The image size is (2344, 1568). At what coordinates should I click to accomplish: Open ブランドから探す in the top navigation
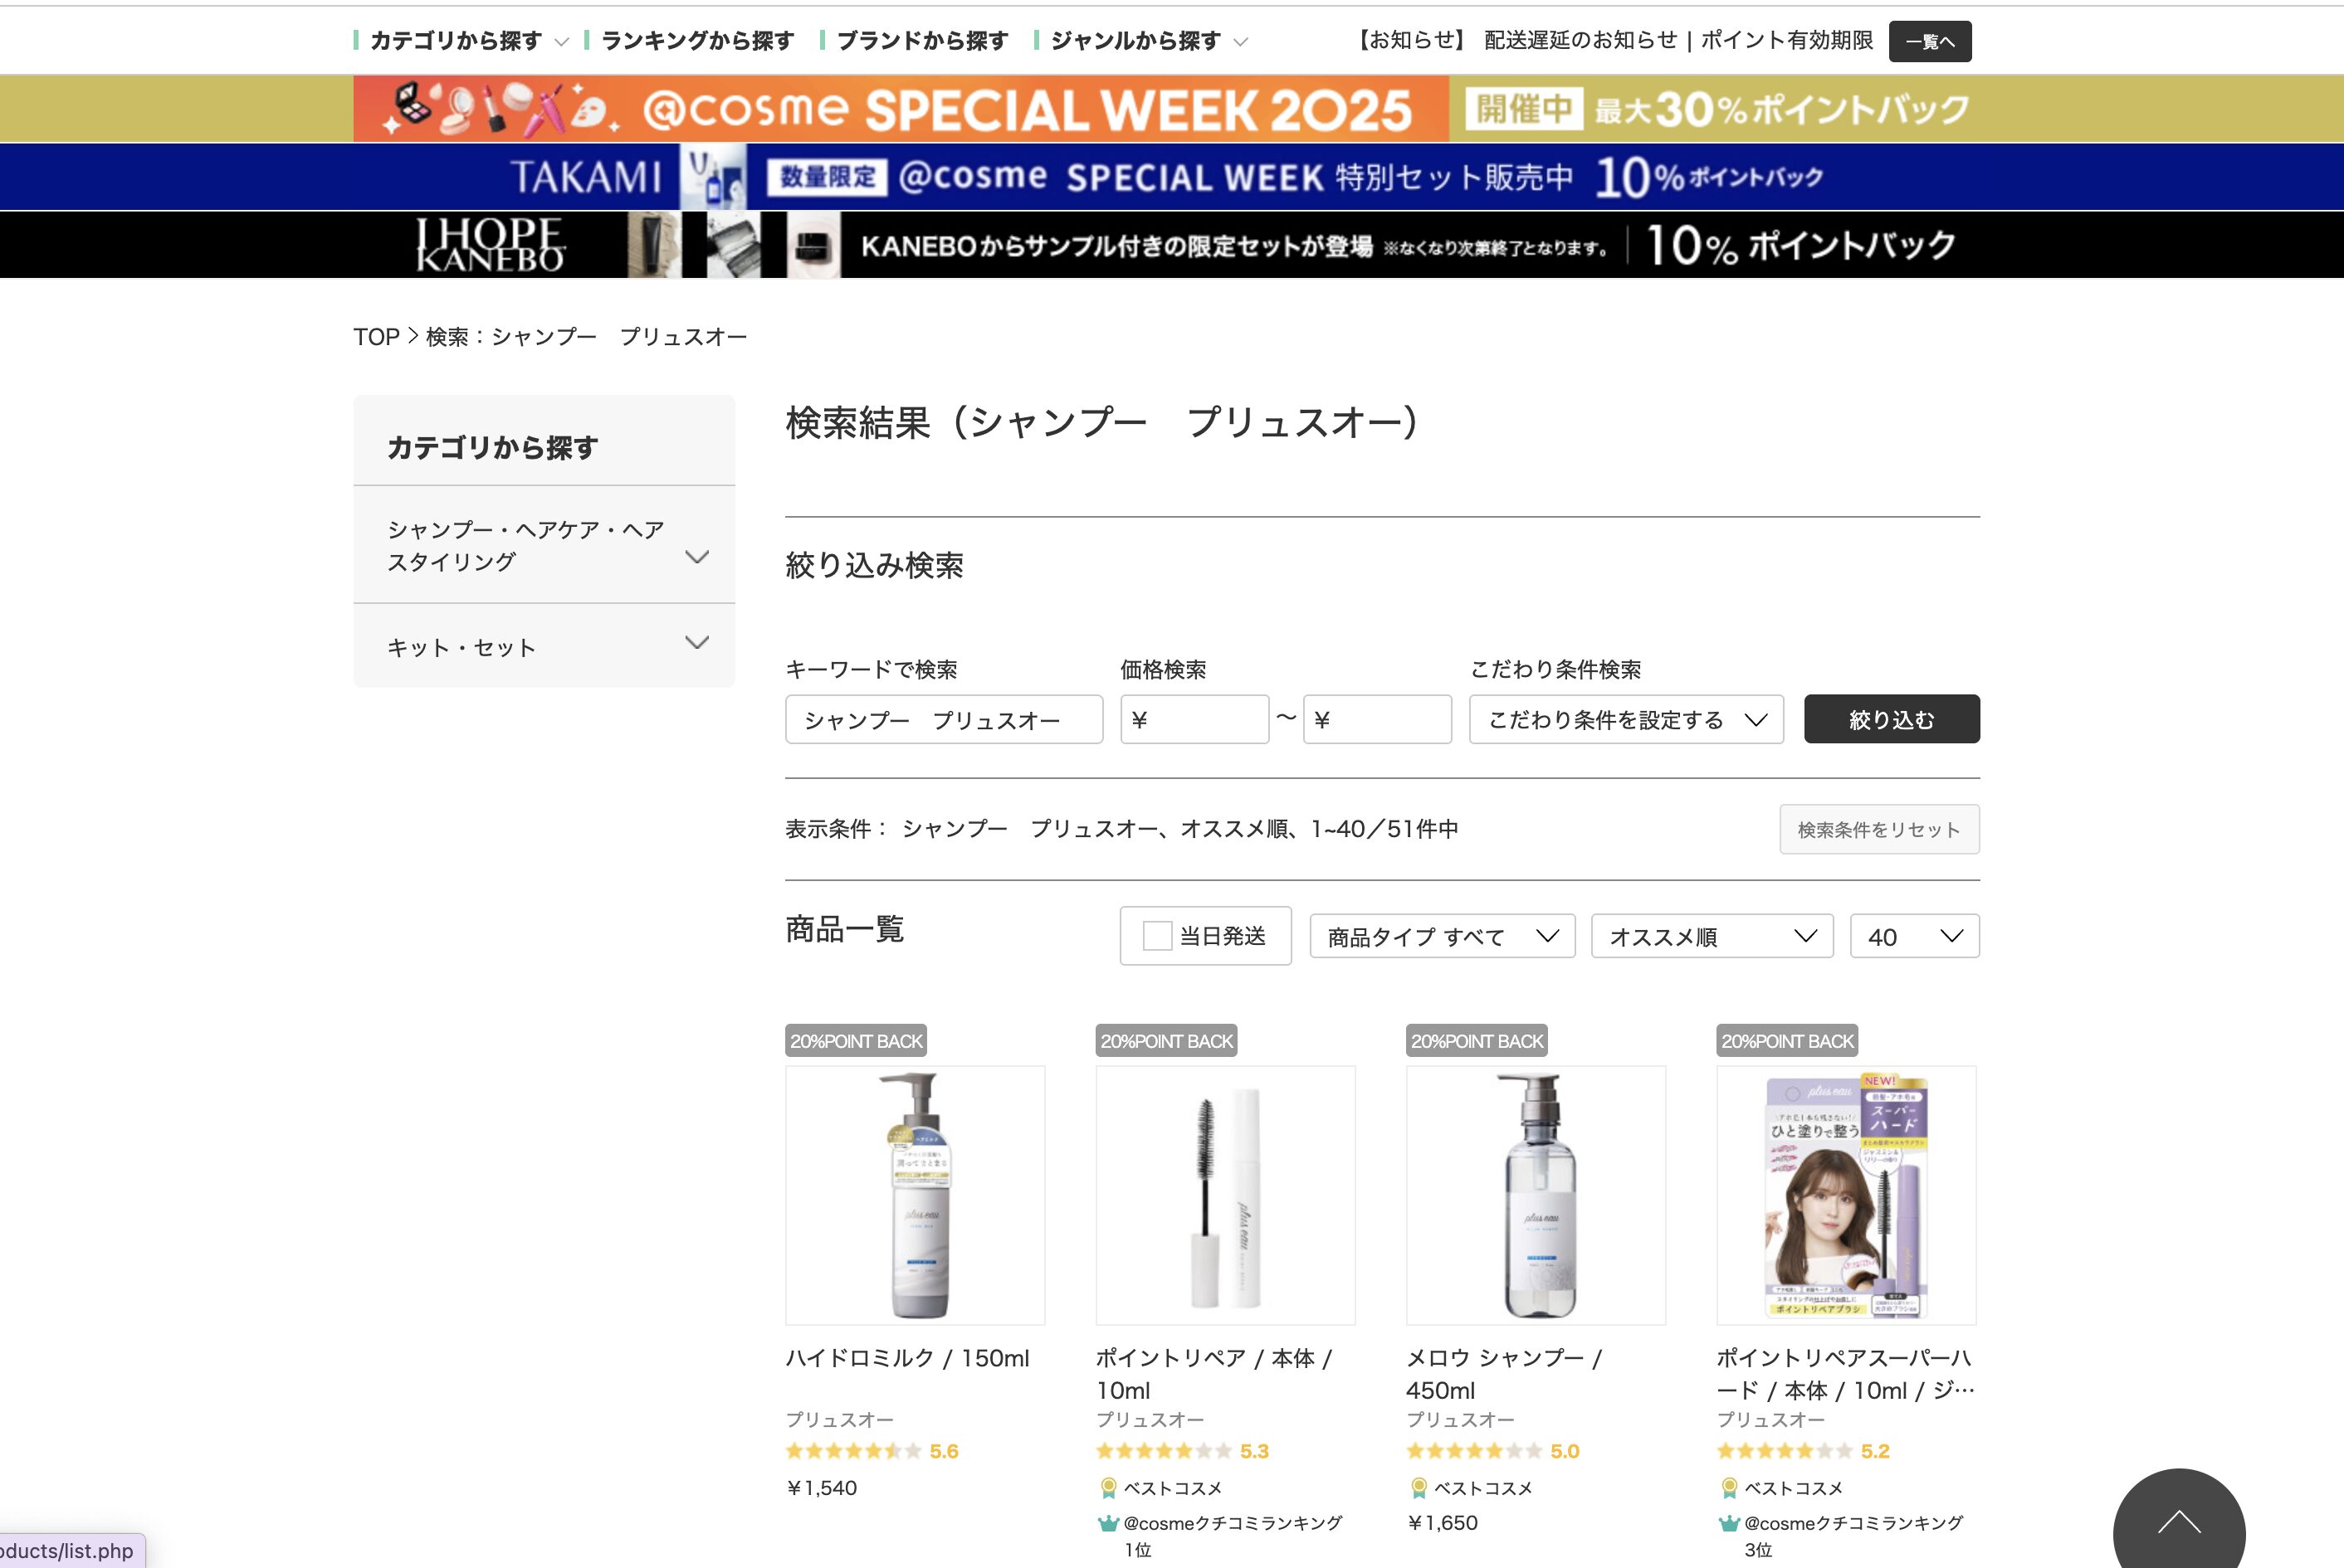coord(921,41)
